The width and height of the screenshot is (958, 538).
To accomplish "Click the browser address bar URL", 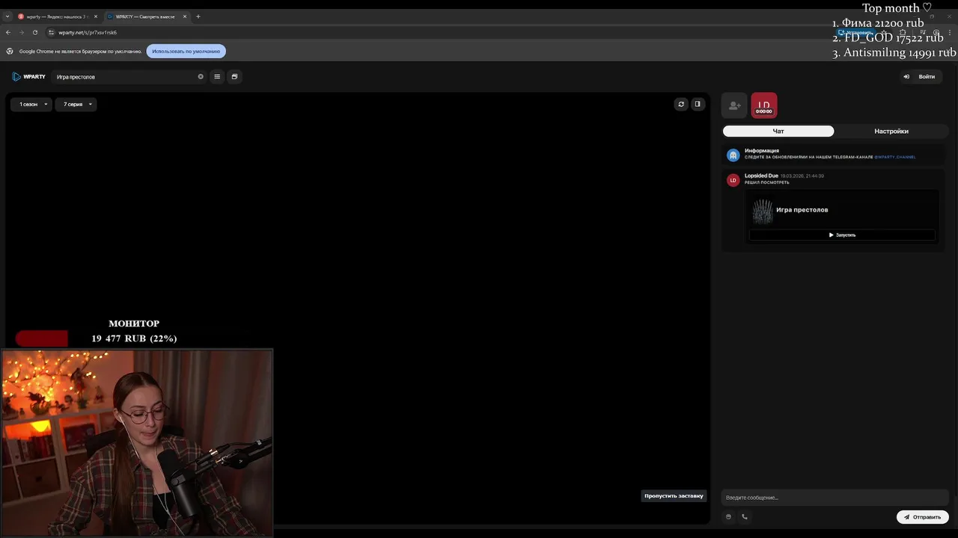I will tap(88, 32).
